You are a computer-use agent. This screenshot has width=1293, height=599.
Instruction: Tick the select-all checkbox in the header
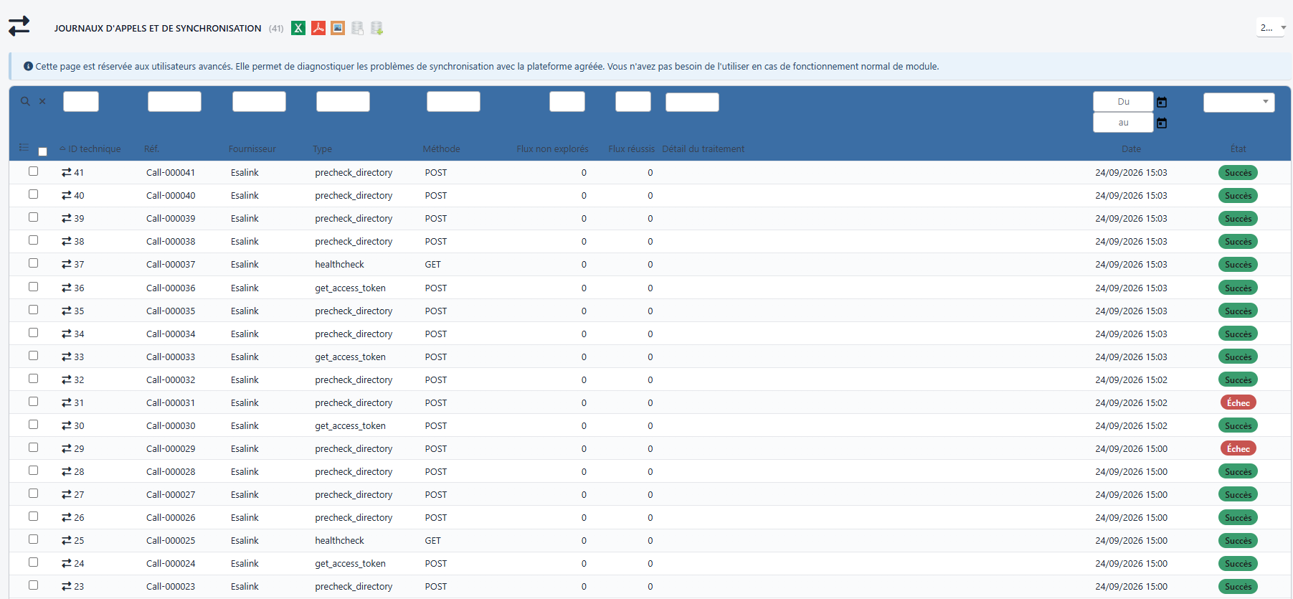pyautogui.click(x=42, y=151)
